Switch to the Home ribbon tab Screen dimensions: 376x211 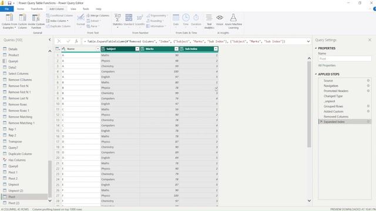[x=21, y=9]
